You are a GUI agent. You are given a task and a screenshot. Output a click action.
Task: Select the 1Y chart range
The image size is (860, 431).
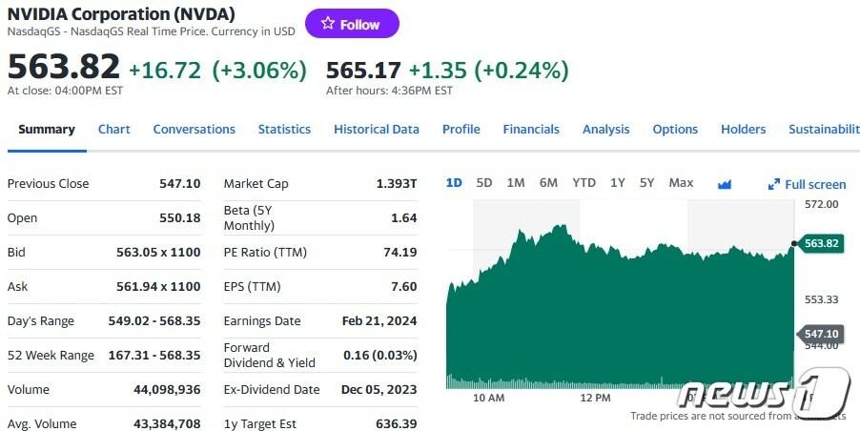click(x=618, y=182)
